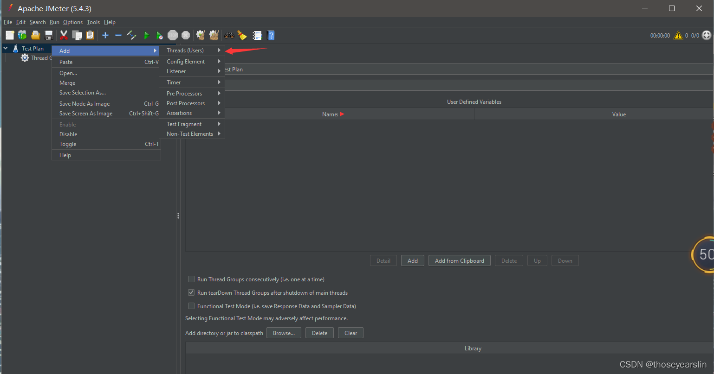The width and height of the screenshot is (714, 374).
Task: Open Help with the question mark icon
Action: 271,35
